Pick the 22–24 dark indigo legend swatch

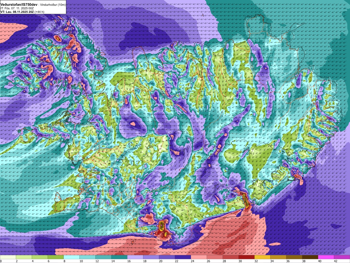183,257
